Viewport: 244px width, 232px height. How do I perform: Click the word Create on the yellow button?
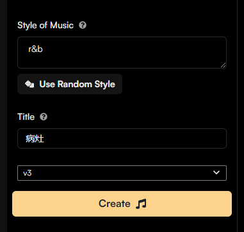115,204
